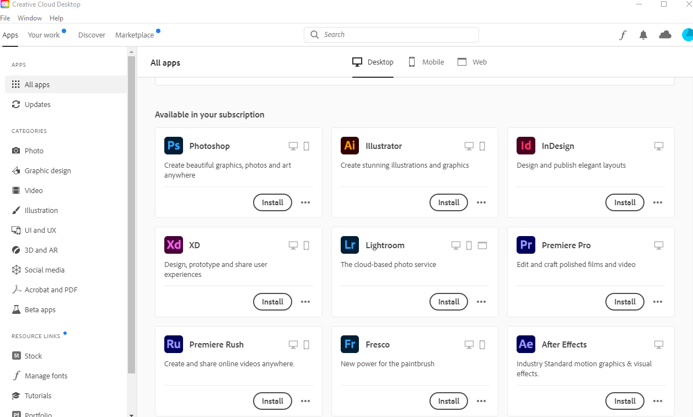Install Premiere Rush
693x417 pixels.
272,401
